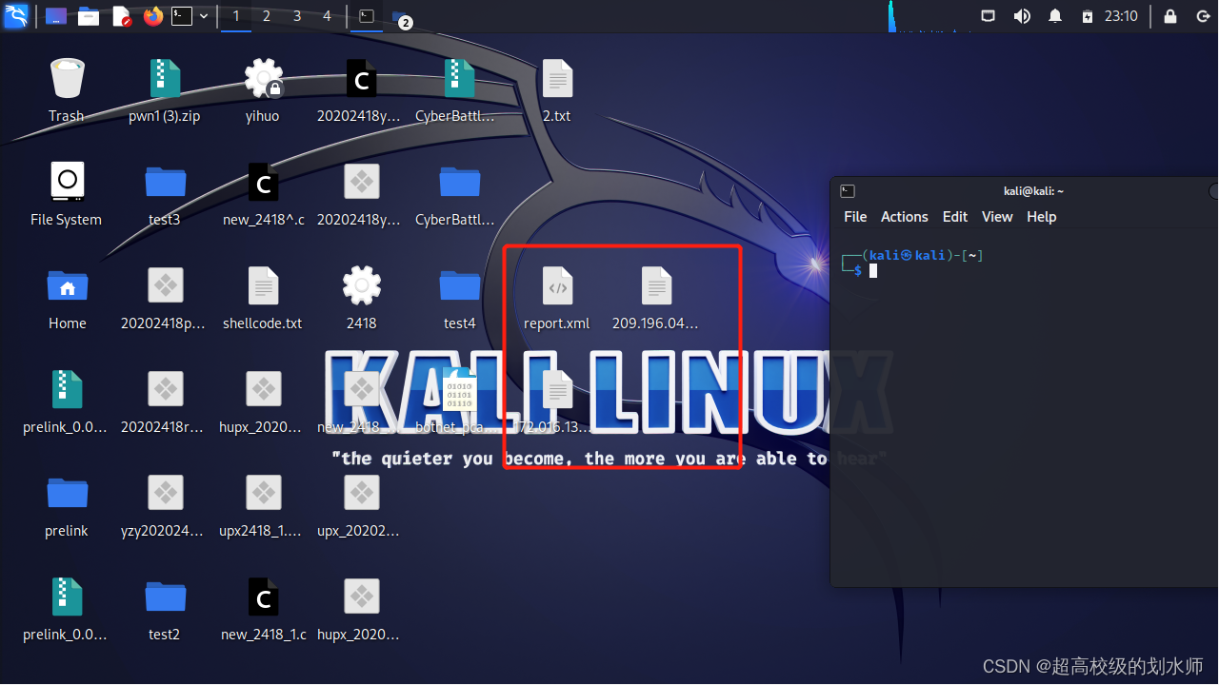Click the Show Desktop panel icon
This screenshot has width=1219, height=685.
click(56, 16)
